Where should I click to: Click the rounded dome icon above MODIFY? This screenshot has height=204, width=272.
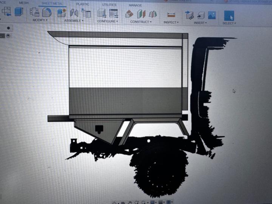[x=47, y=12]
